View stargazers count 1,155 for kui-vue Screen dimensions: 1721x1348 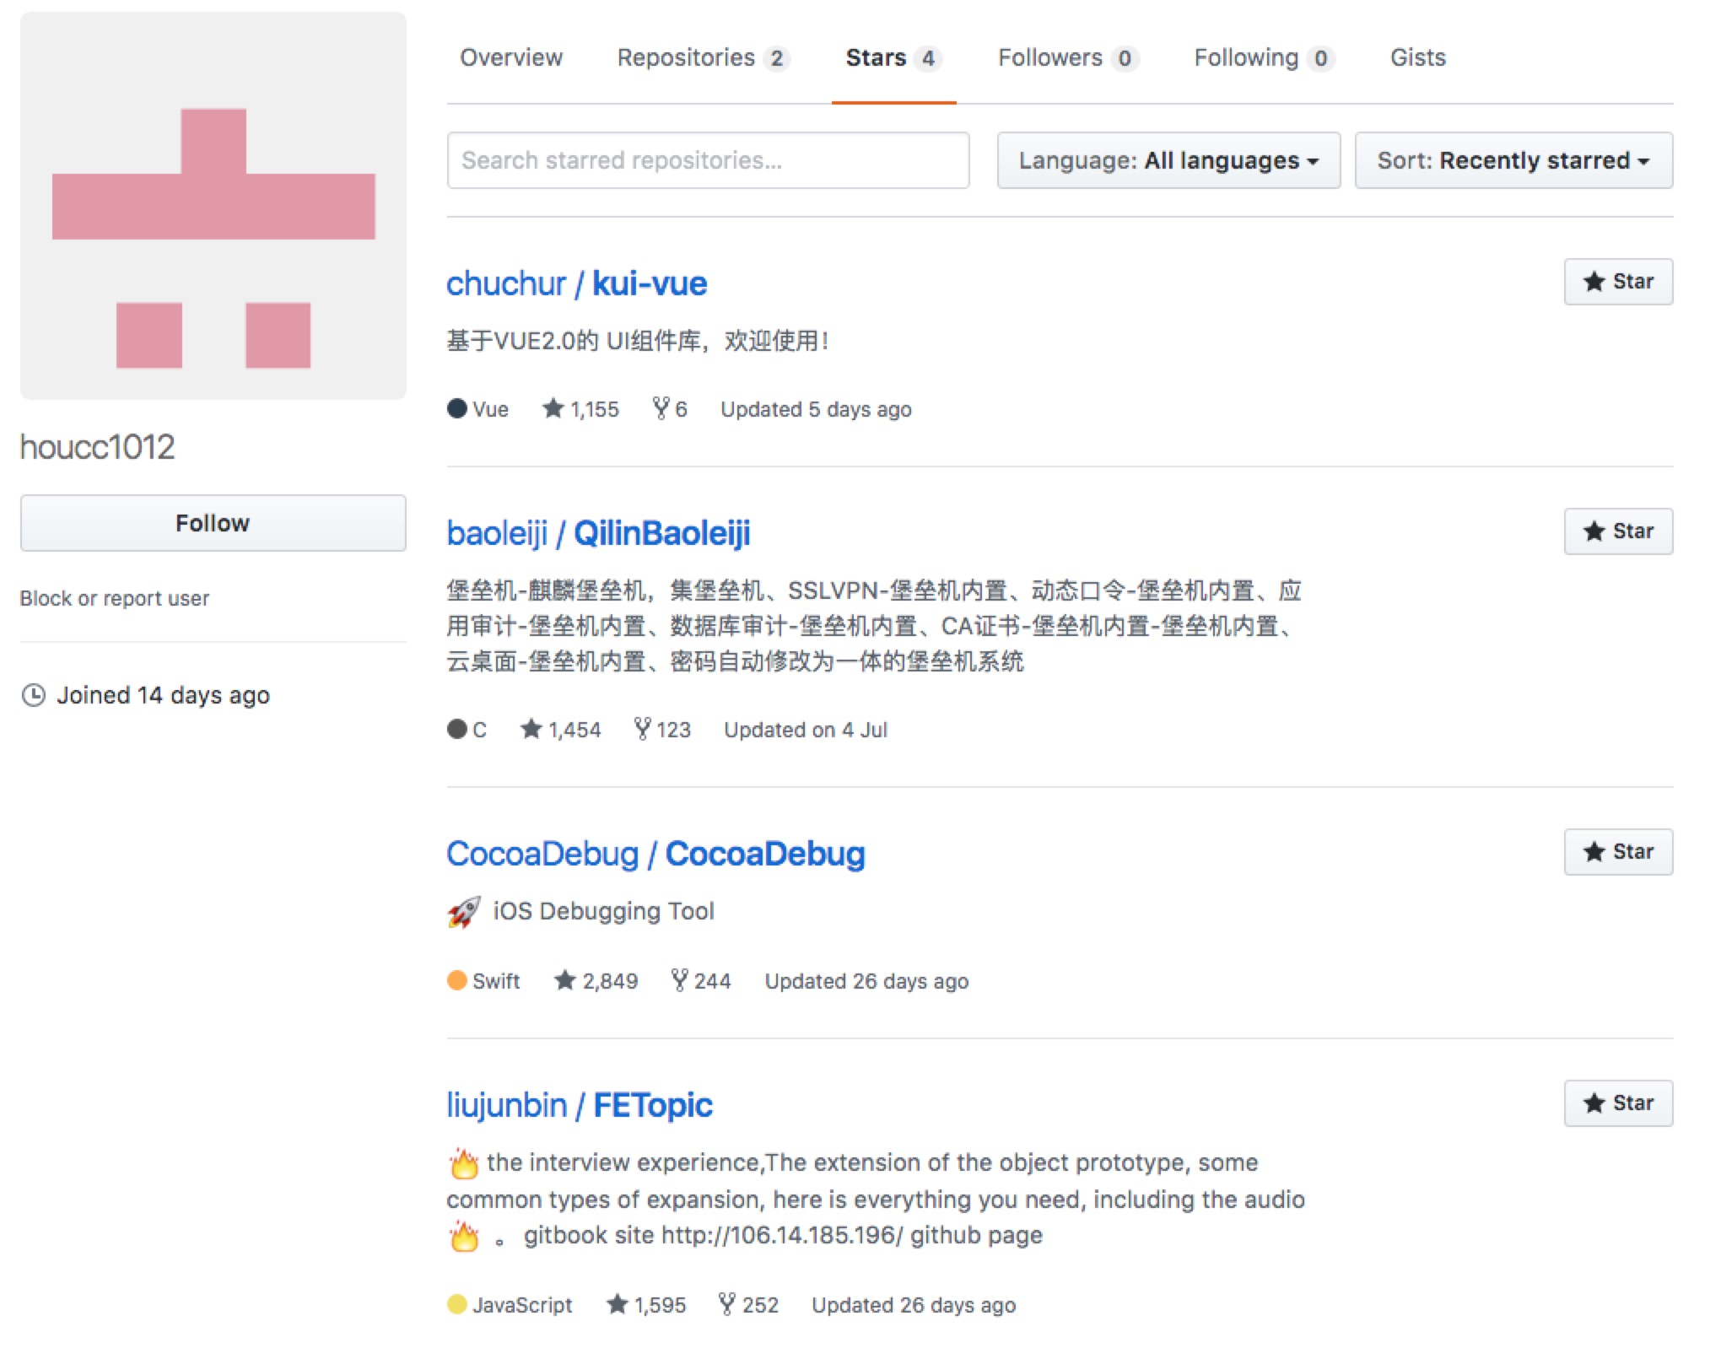tap(580, 409)
